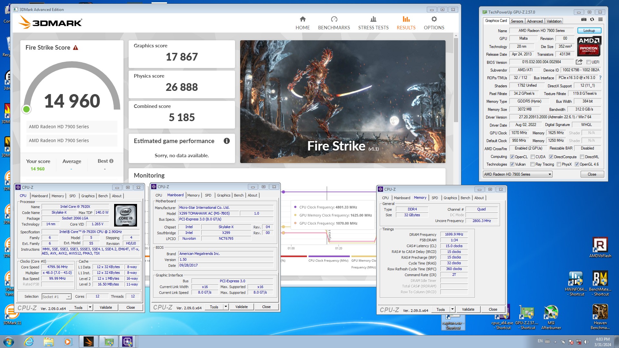The width and height of the screenshot is (619, 348).
Task: Click the green score indicator dot on gauge
Action: [x=26, y=109]
